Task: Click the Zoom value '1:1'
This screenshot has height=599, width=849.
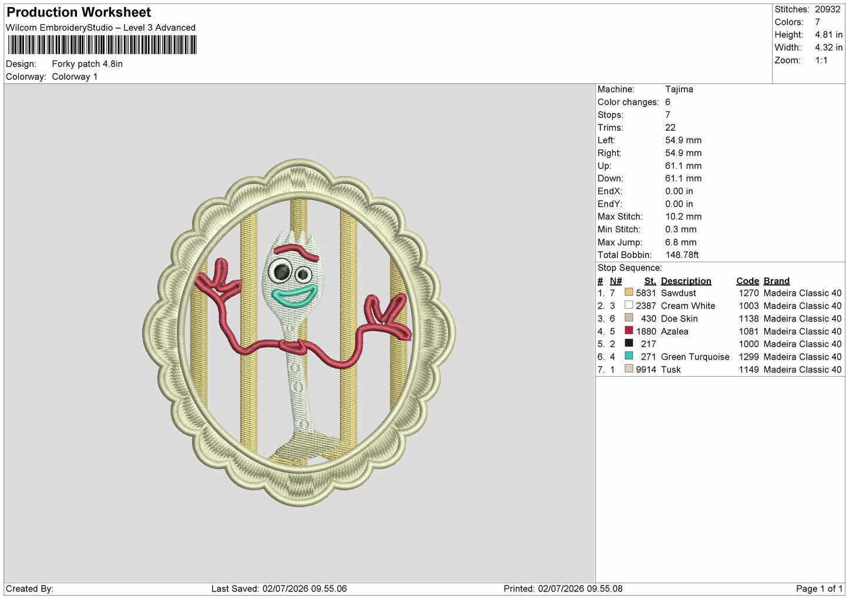Action: [821, 60]
